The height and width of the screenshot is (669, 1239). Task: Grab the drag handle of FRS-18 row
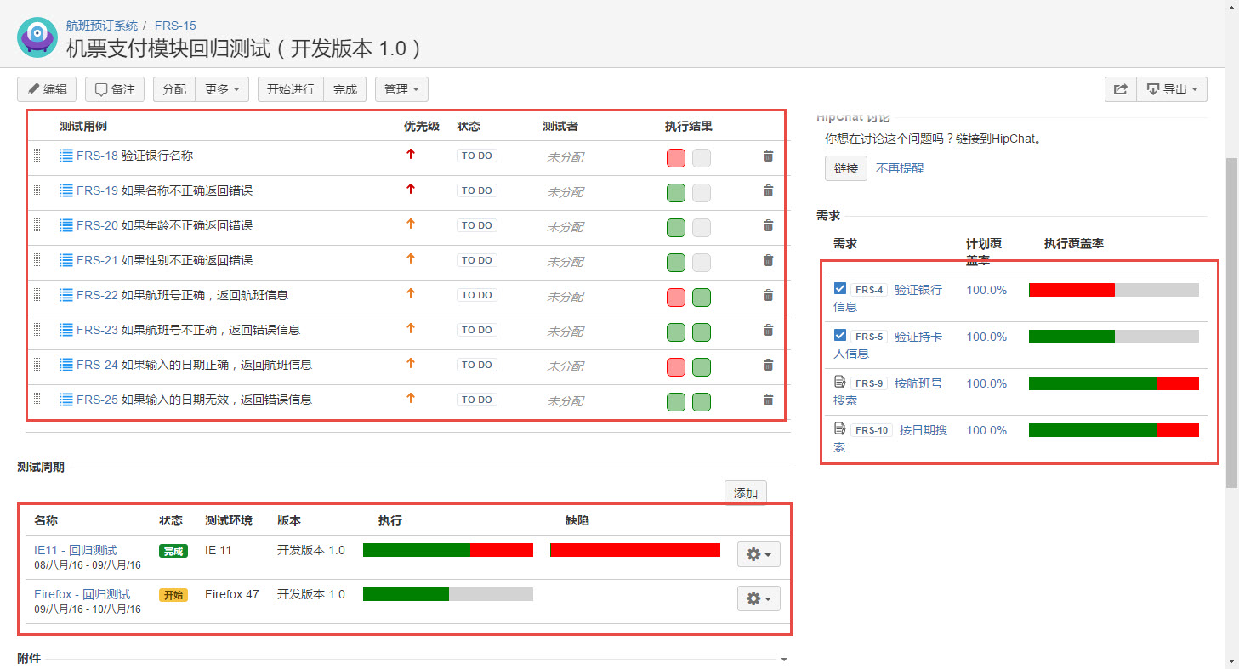[x=37, y=156]
